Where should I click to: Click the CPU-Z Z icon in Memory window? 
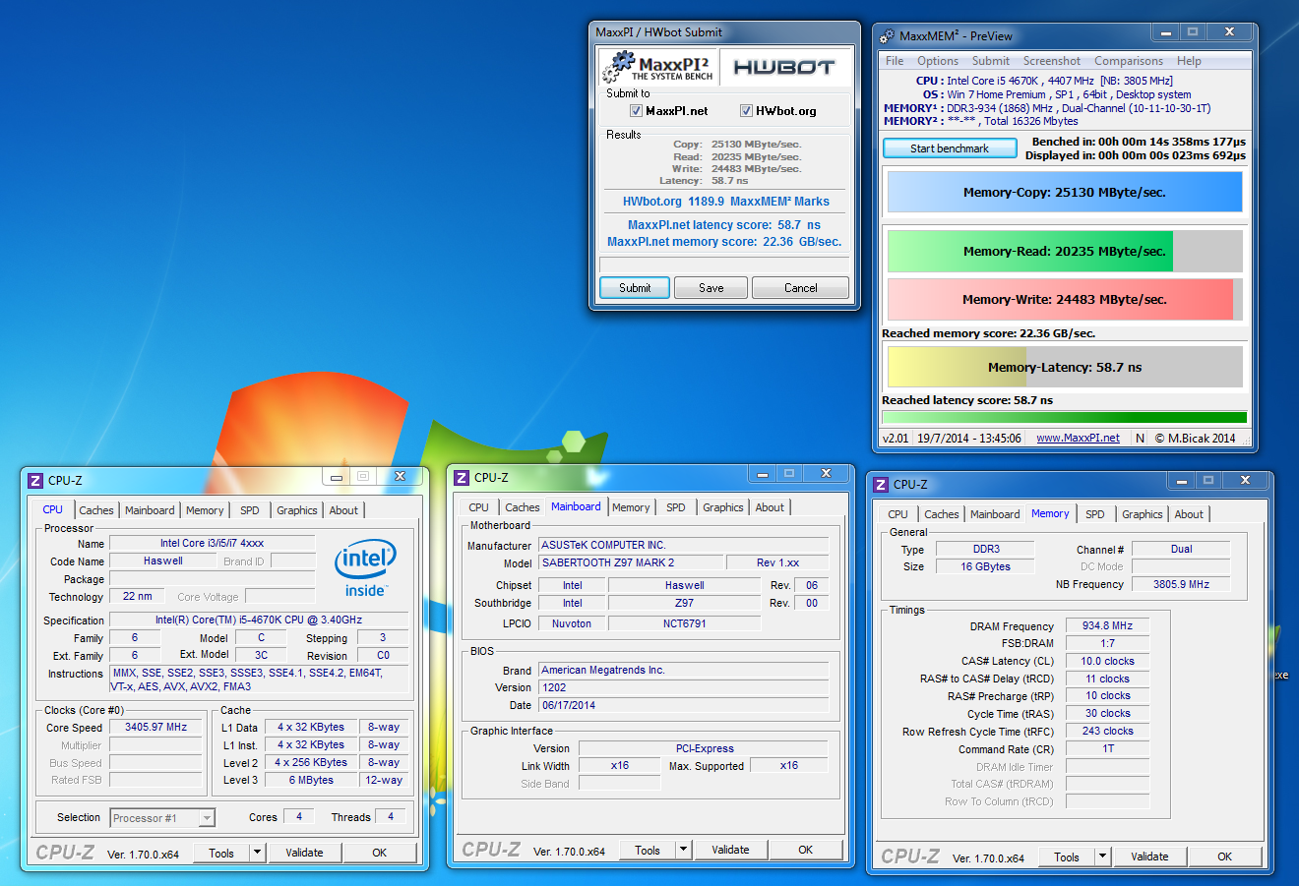click(x=881, y=484)
